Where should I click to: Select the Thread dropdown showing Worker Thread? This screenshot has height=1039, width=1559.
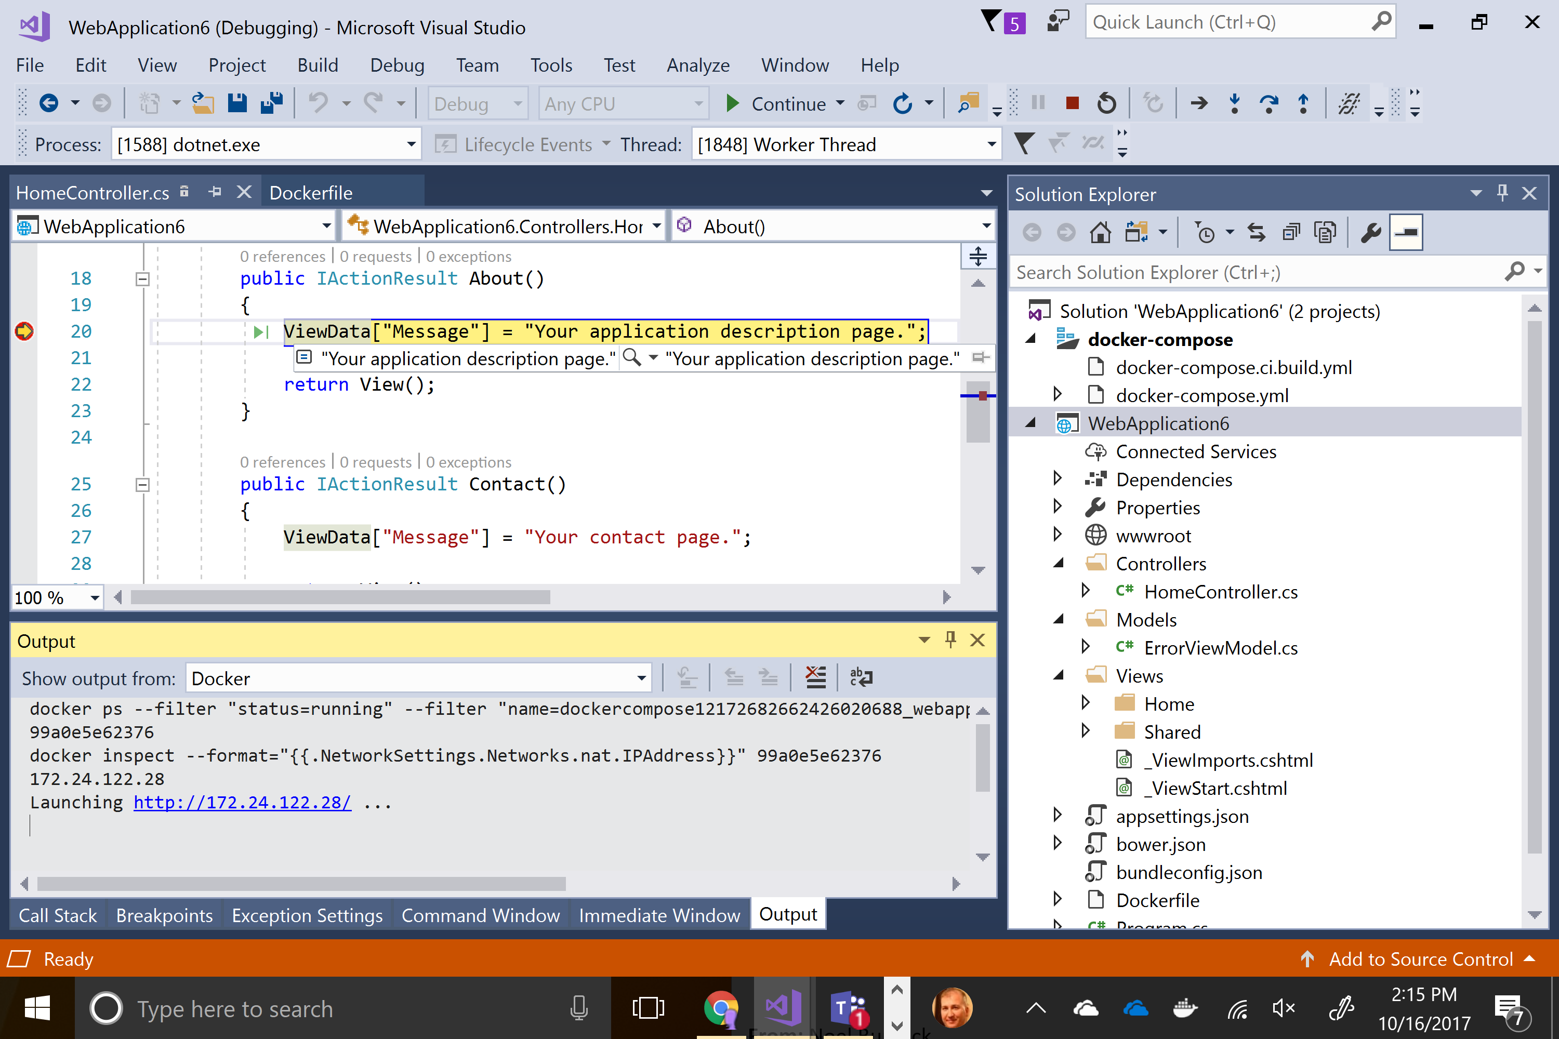(x=844, y=144)
